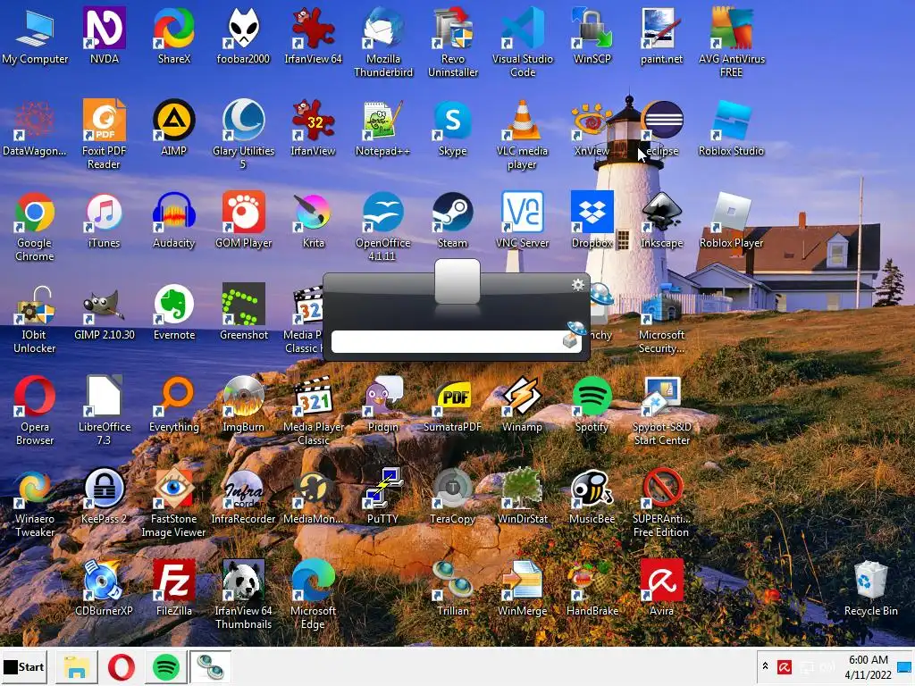Select Roblox Studio shortcut
Viewport: 915px width, 686px height.
[731, 127]
